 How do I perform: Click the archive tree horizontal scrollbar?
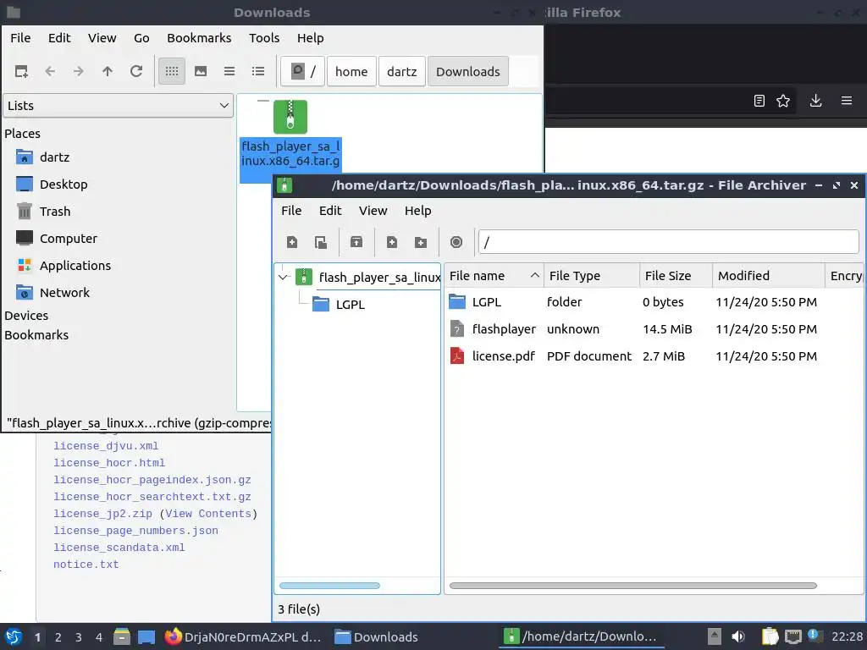329,586
